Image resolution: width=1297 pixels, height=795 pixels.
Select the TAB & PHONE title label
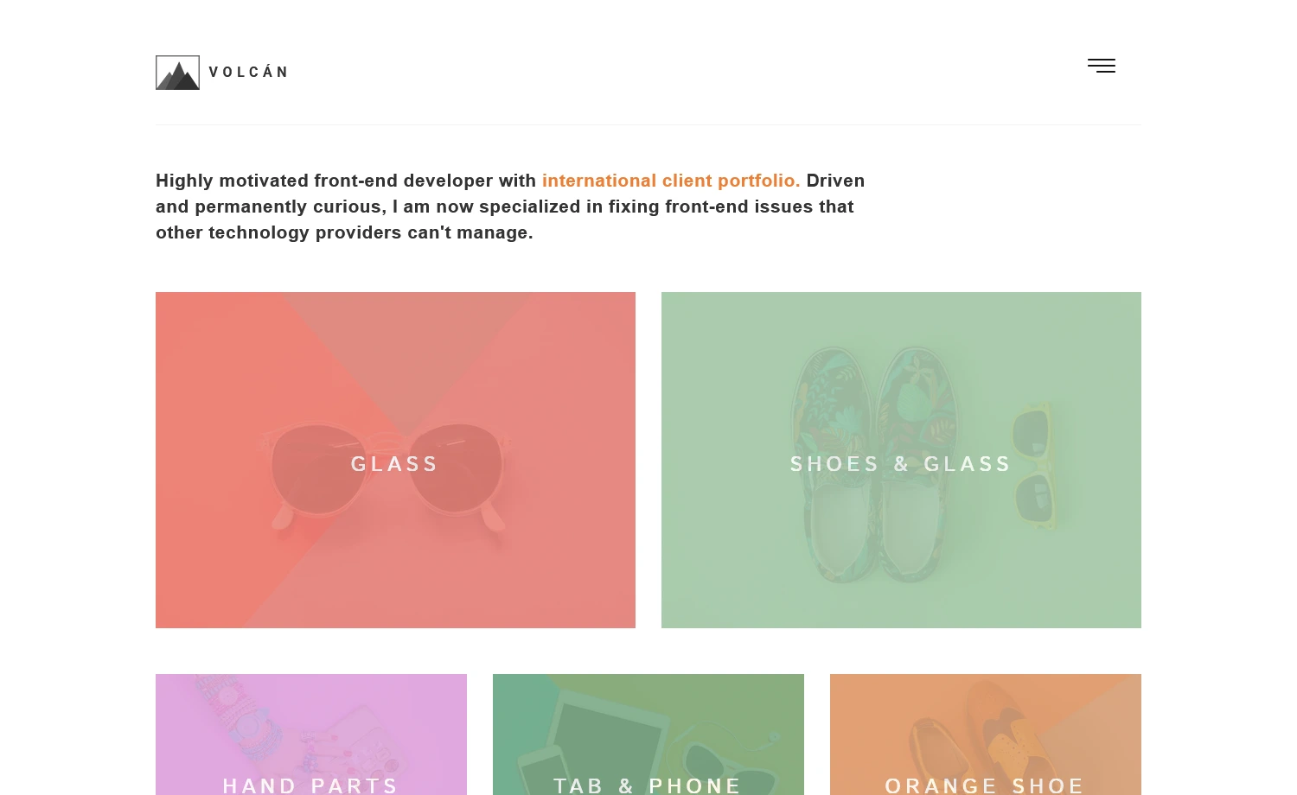[648, 785]
